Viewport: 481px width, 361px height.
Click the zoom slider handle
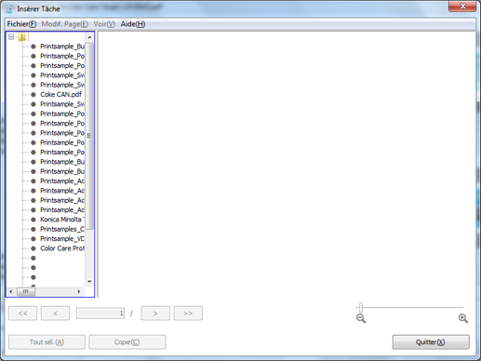(x=361, y=308)
